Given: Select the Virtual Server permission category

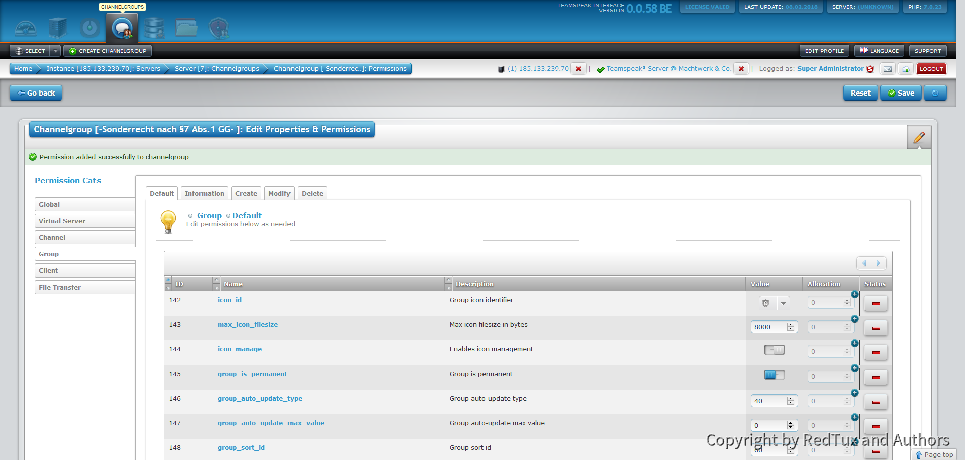Looking at the screenshot, I should click(85, 221).
